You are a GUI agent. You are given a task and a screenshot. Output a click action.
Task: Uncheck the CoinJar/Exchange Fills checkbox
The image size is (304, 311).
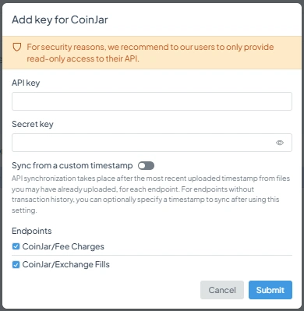pos(16,264)
